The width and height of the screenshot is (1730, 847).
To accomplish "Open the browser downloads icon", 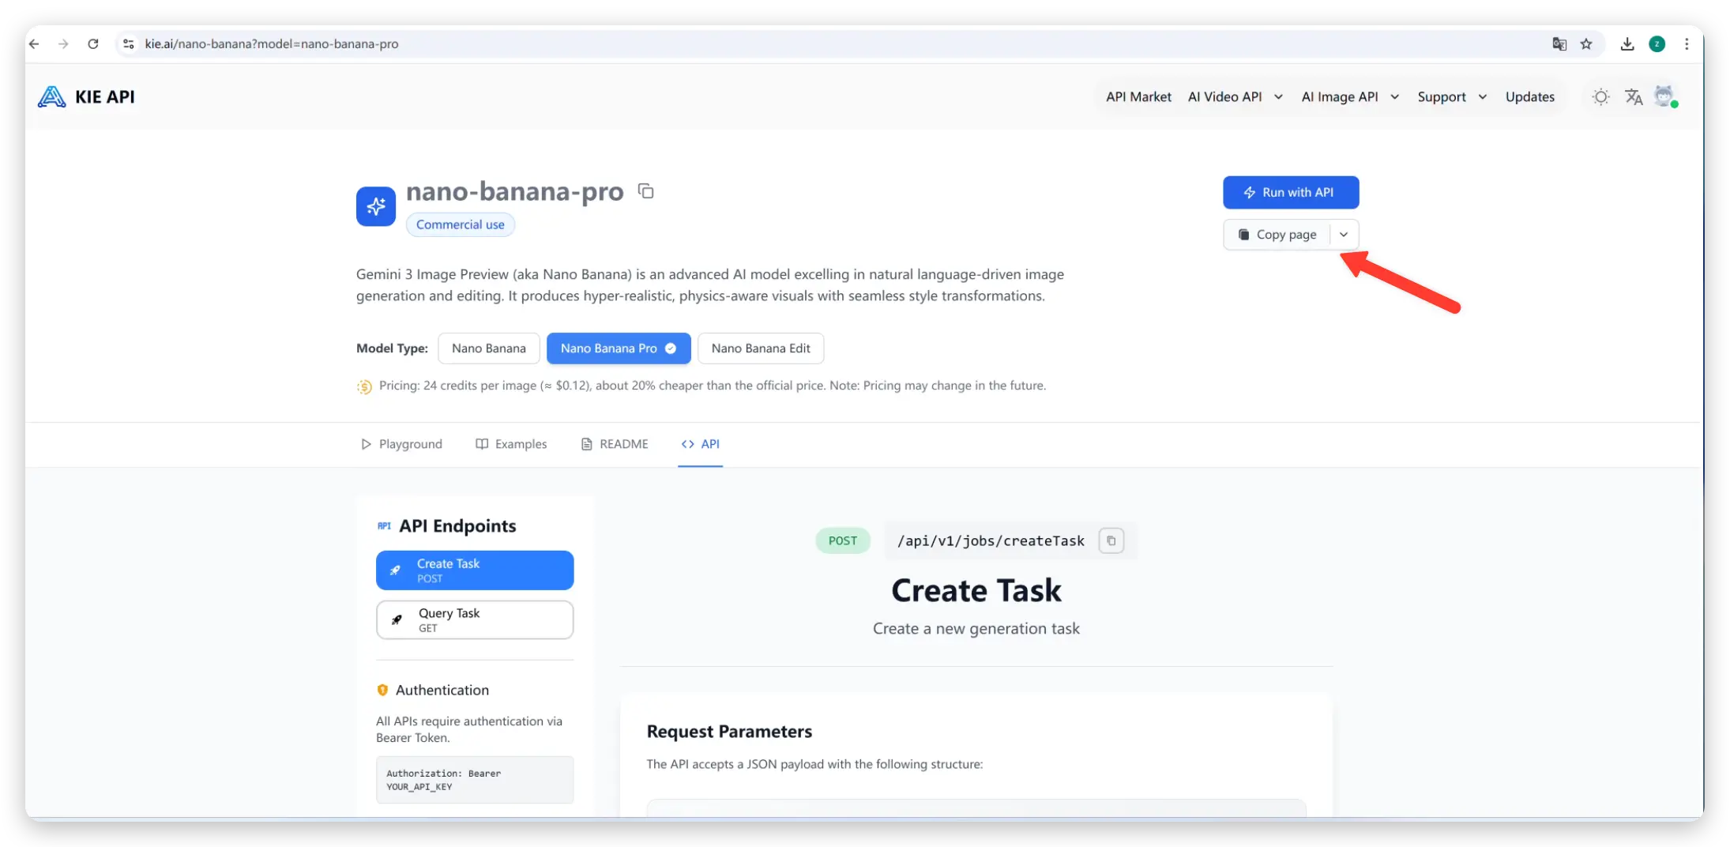I will 1627,44.
